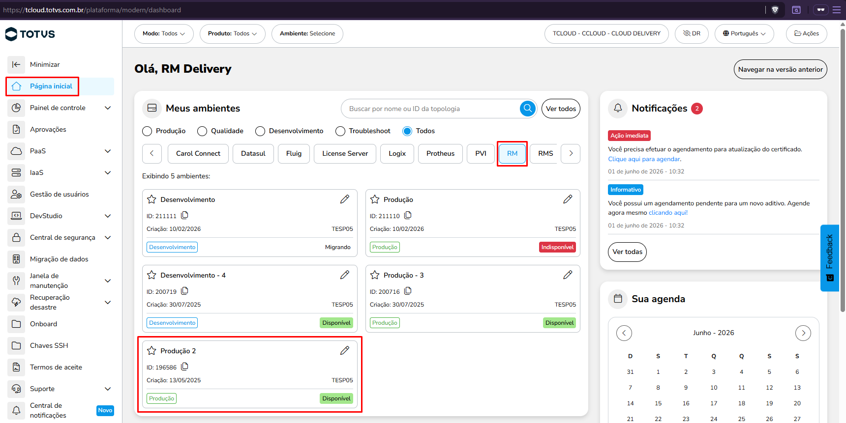Expand Painel de controle submenu
The height and width of the screenshot is (423, 846).
[108, 108]
